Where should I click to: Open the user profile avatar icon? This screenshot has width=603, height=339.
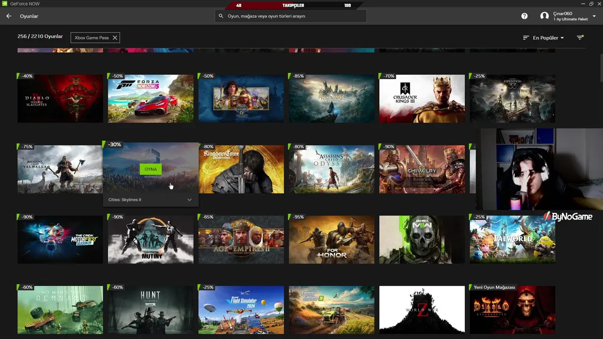click(545, 16)
